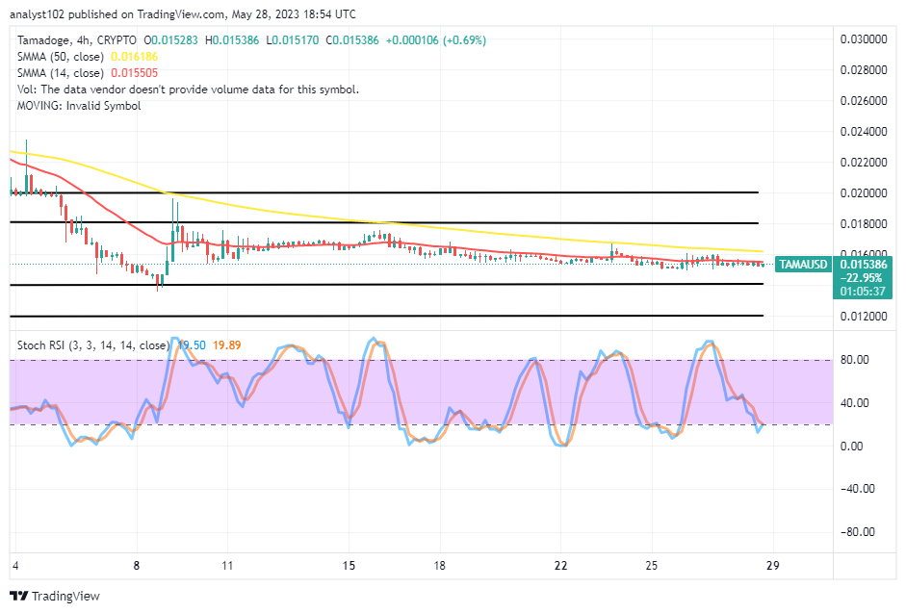Screen dimensions: 906x613
Task: Click the 0.024000 price axis label
Action: (864, 132)
